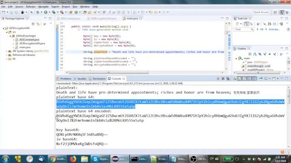Click Remove Launch in the Console toolbar
Image resolution: width=291 pixels, height=163 pixels.
(x=223, y=78)
